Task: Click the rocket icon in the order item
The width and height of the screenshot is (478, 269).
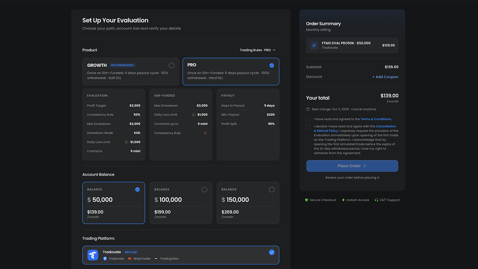Action: coord(314,45)
